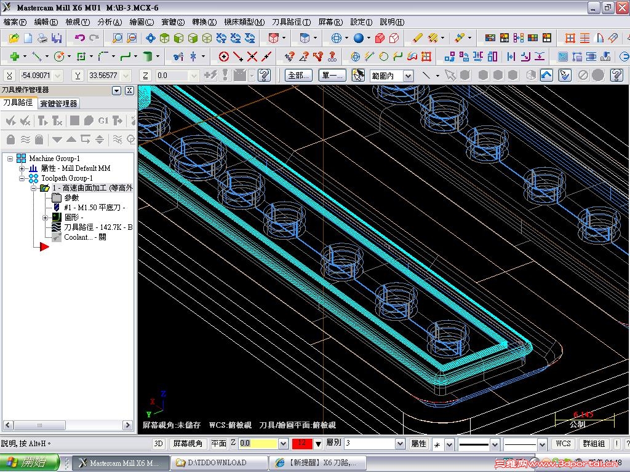Toggle the 3D mode button in status bar
The image size is (630, 472).
click(159, 444)
